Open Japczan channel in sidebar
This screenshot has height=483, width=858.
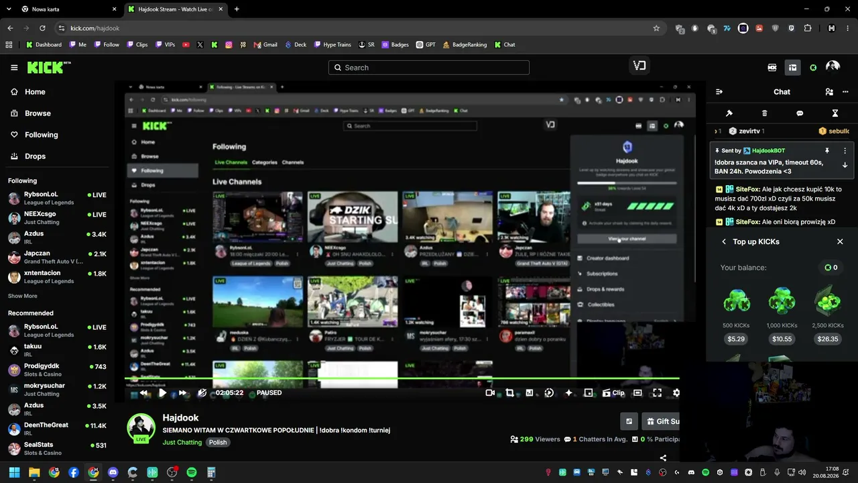point(57,258)
